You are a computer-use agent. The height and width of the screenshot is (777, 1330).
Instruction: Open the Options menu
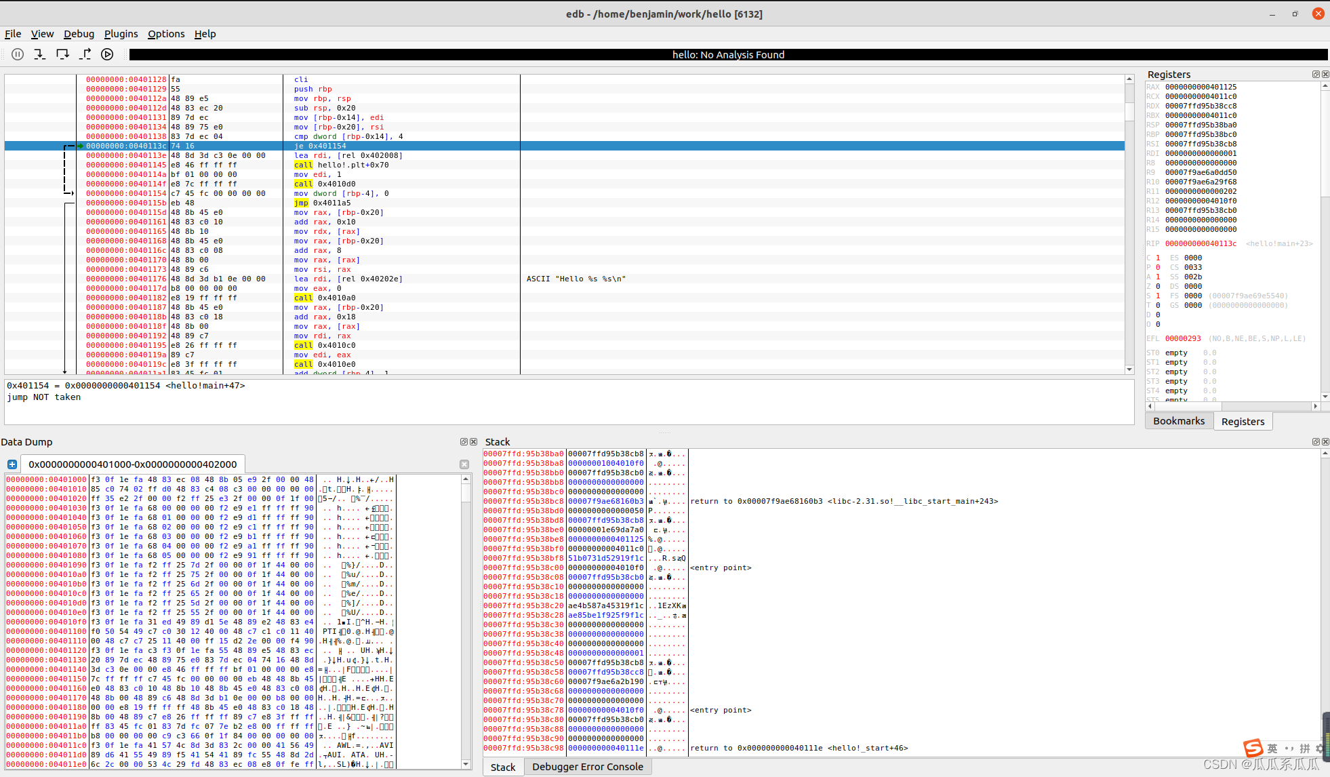click(166, 34)
